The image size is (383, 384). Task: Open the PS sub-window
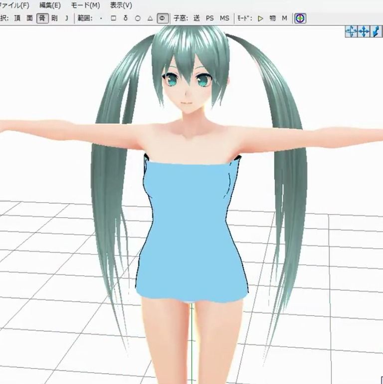pyautogui.click(x=209, y=18)
